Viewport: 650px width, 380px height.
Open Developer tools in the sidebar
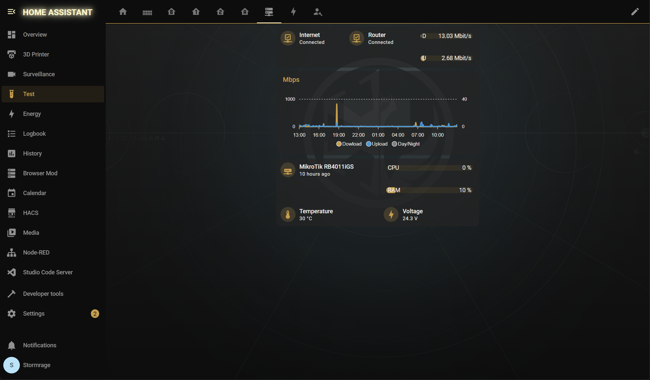point(43,294)
